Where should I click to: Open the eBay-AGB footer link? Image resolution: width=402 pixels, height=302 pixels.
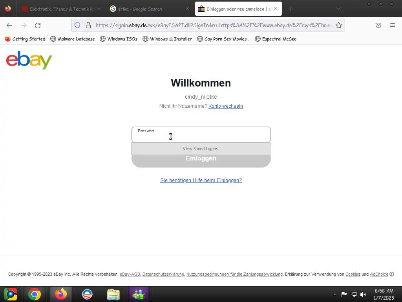[130, 274]
